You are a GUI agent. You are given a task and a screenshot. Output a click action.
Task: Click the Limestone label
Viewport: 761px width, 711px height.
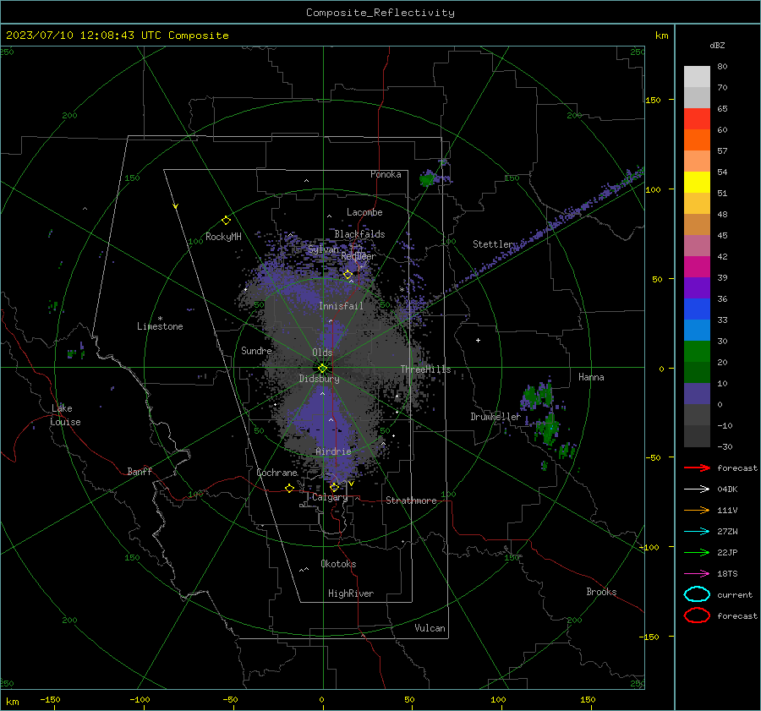pyautogui.click(x=160, y=326)
